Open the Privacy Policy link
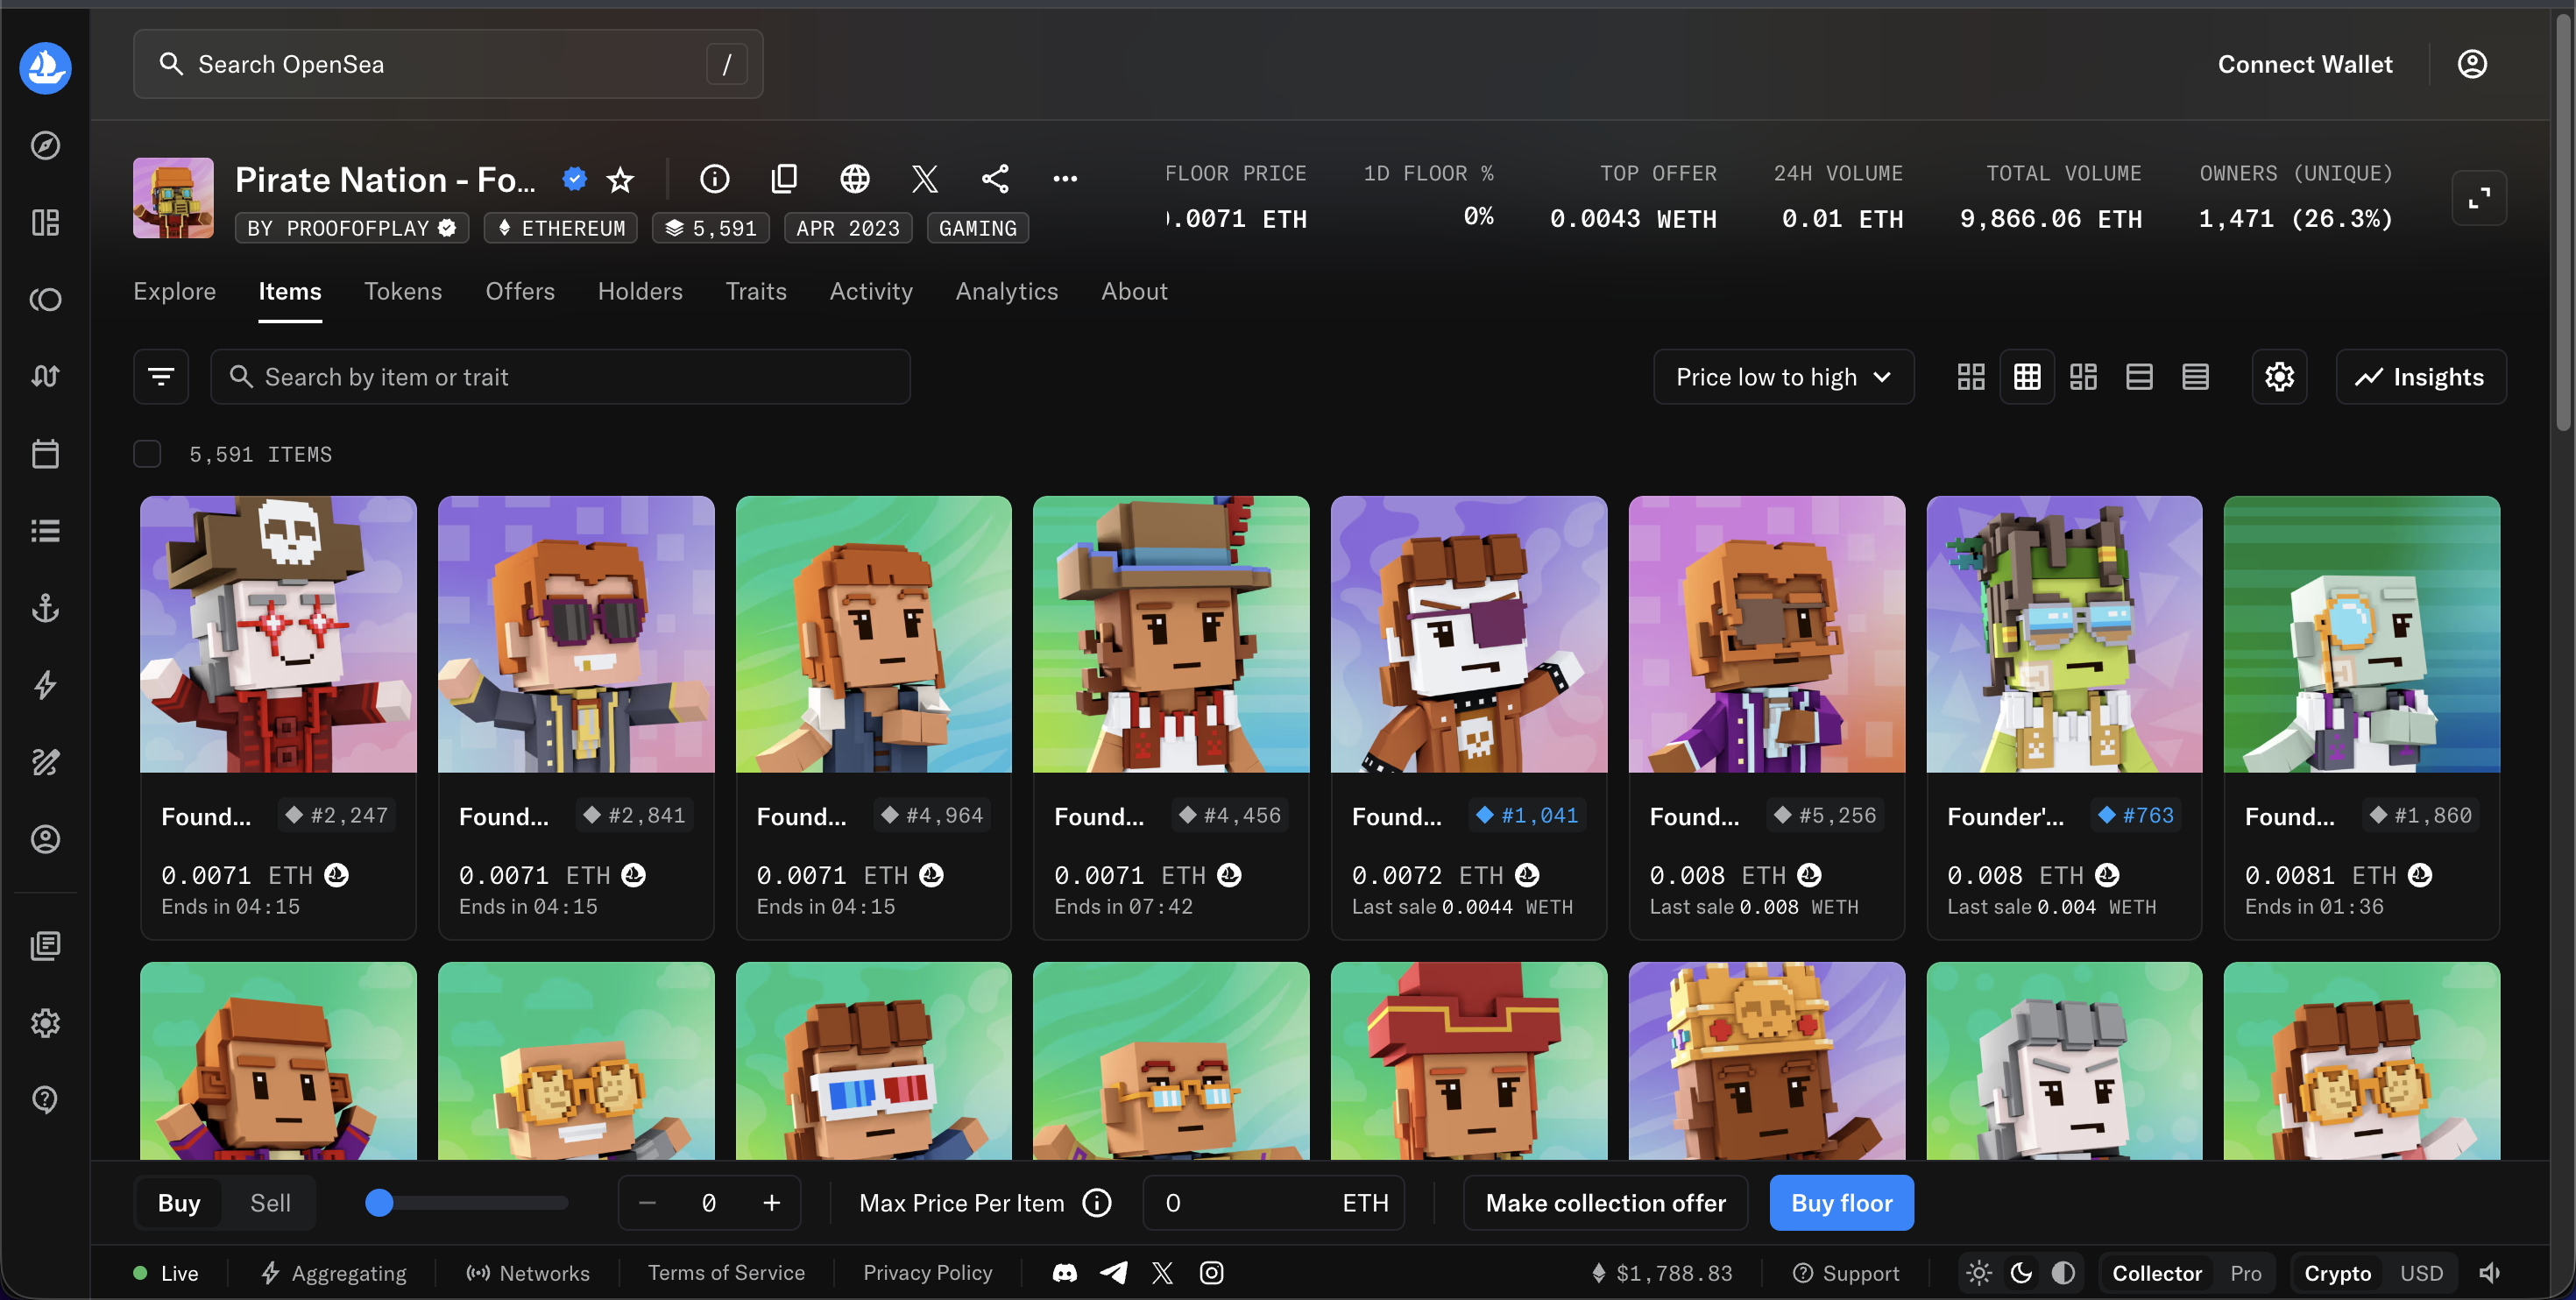2576x1300 pixels. click(x=927, y=1273)
